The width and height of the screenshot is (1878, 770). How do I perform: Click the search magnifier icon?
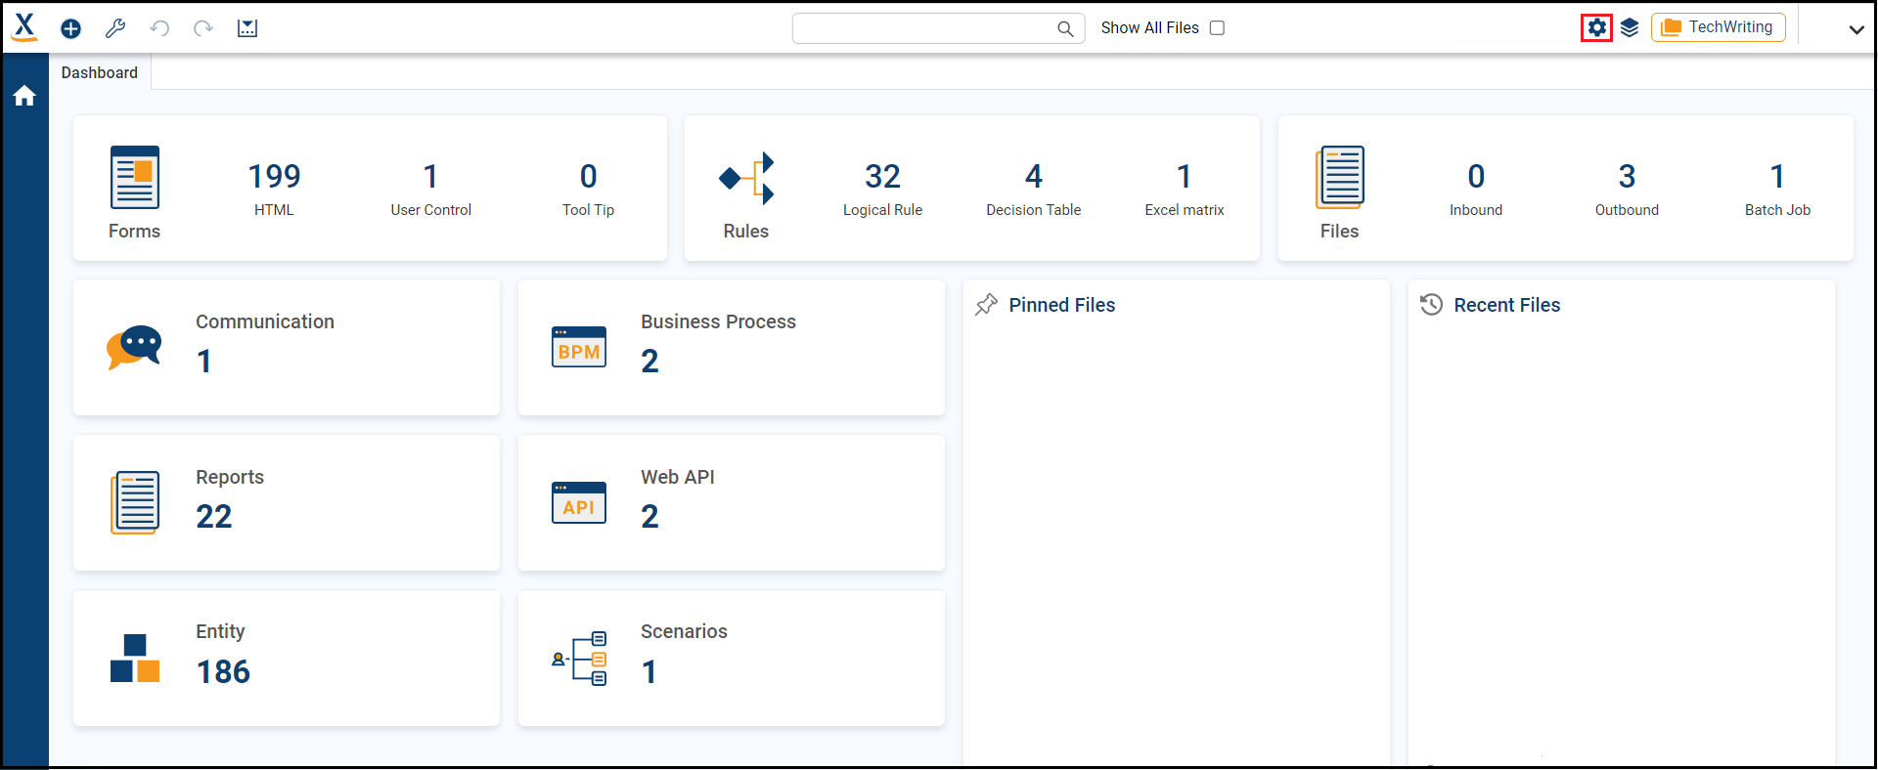coord(1065,28)
